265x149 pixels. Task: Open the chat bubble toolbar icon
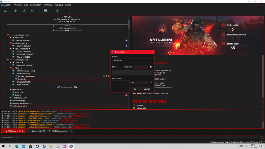coord(46,11)
